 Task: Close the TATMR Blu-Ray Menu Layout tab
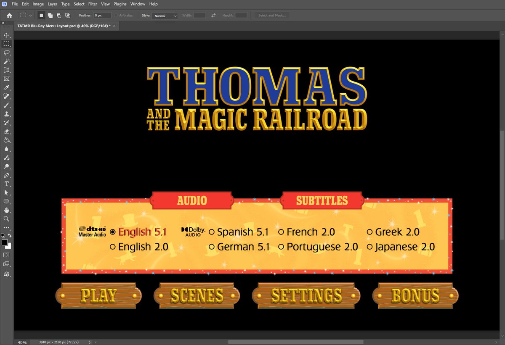115,26
